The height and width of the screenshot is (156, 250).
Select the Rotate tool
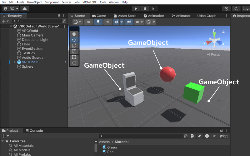coord(74,46)
